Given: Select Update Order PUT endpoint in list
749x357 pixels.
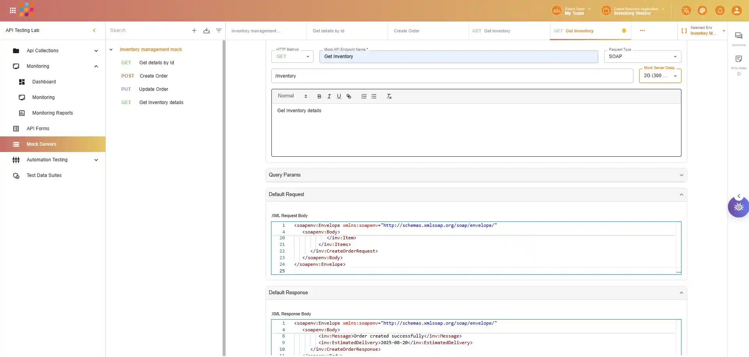Looking at the screenshot, I should [x=153, y=89].
